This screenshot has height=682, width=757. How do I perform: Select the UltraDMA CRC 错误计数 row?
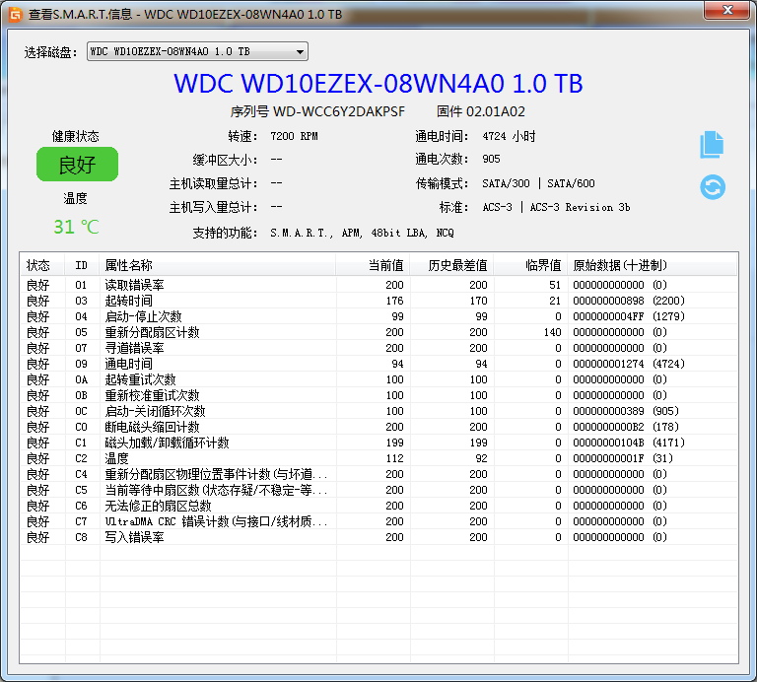click(x=378, y=521)
